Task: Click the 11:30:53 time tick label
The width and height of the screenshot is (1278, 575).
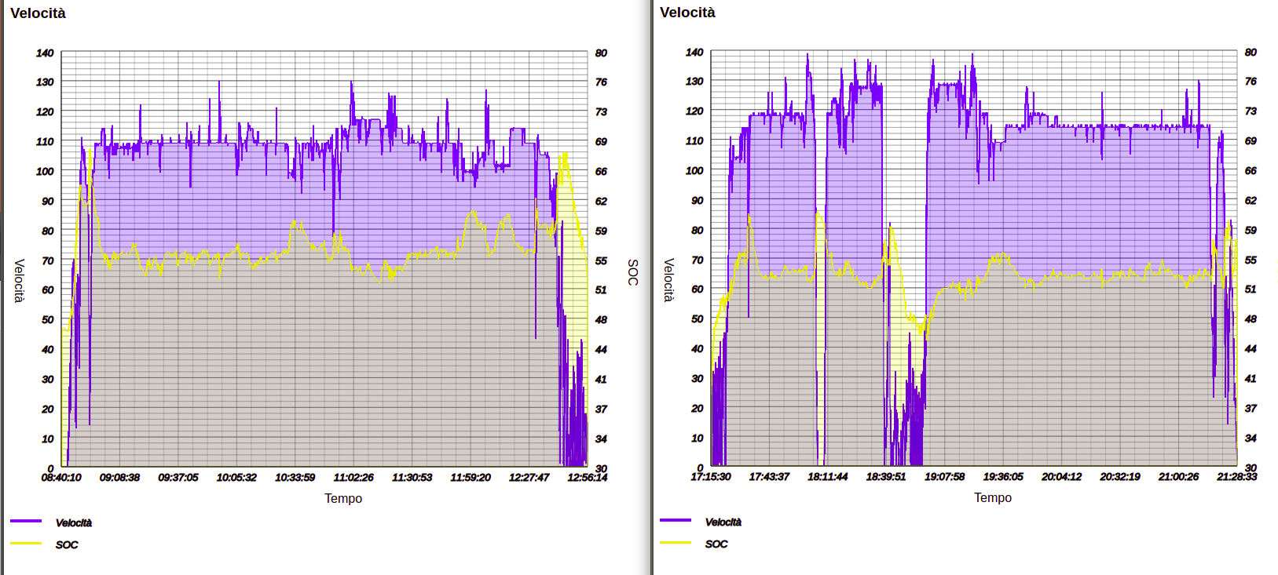Action: point(412,477)
